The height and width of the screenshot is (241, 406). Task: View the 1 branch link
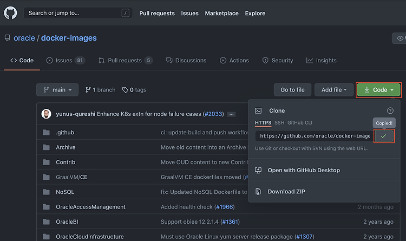(100, 90)
